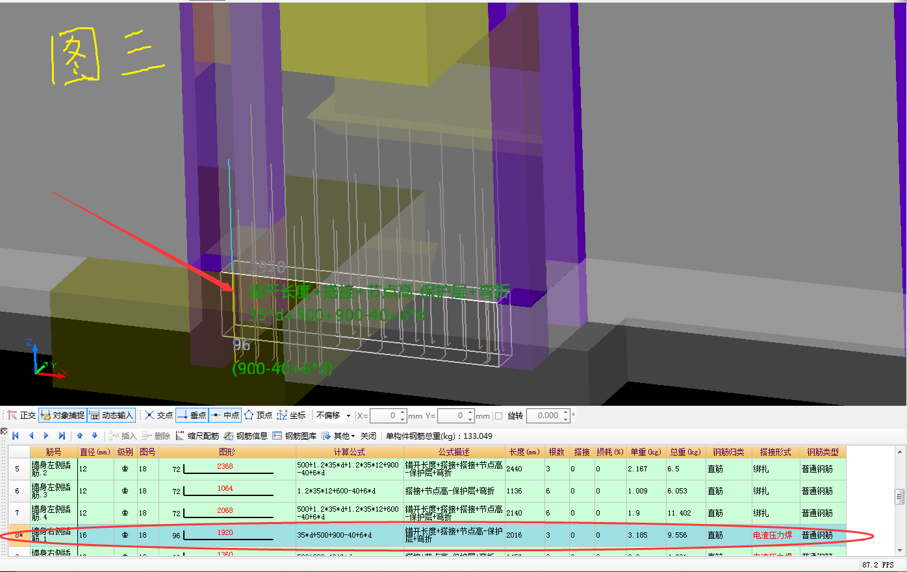Toggle 垂点 perpendicular snap
The width and height of the screenshot is (907, 572).
192,416
